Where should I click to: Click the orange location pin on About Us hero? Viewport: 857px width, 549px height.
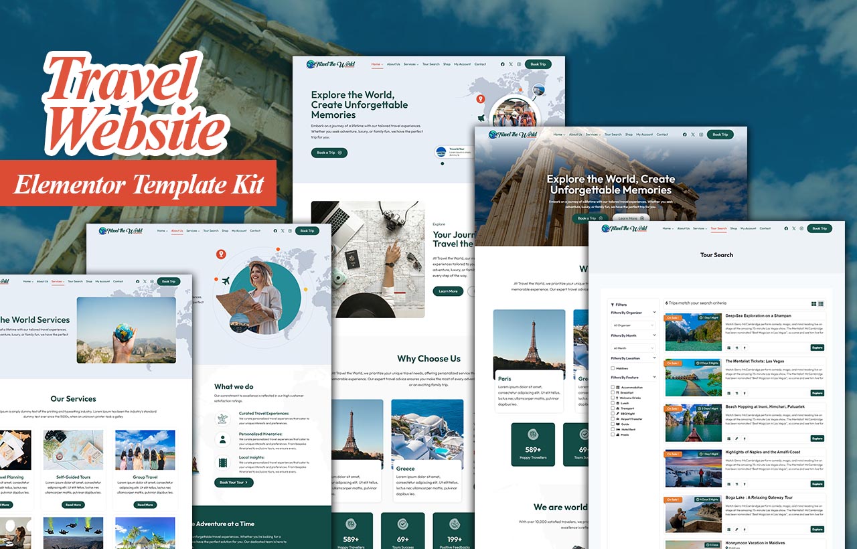click(x=221, y=254)
